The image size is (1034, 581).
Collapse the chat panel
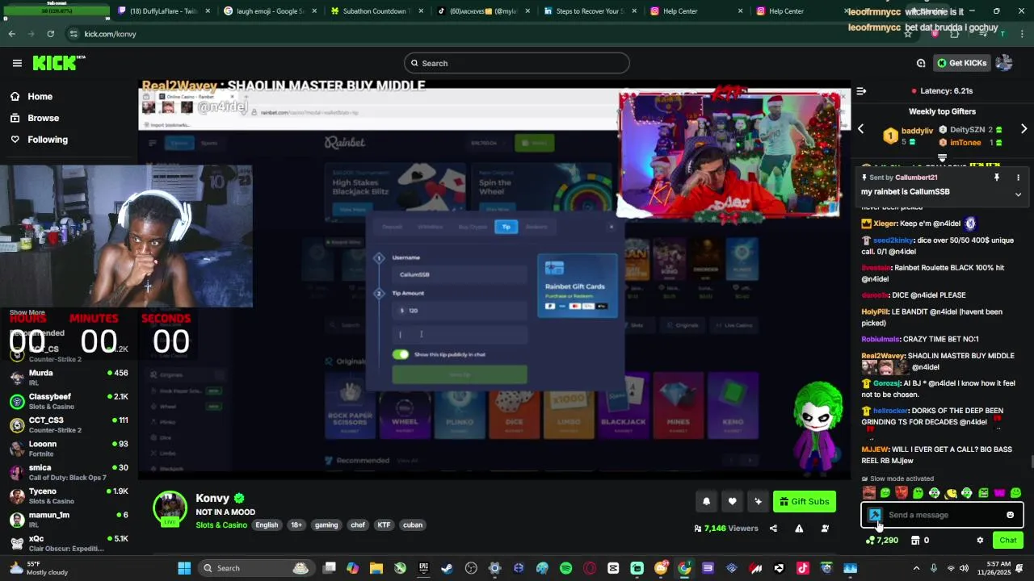861,91
